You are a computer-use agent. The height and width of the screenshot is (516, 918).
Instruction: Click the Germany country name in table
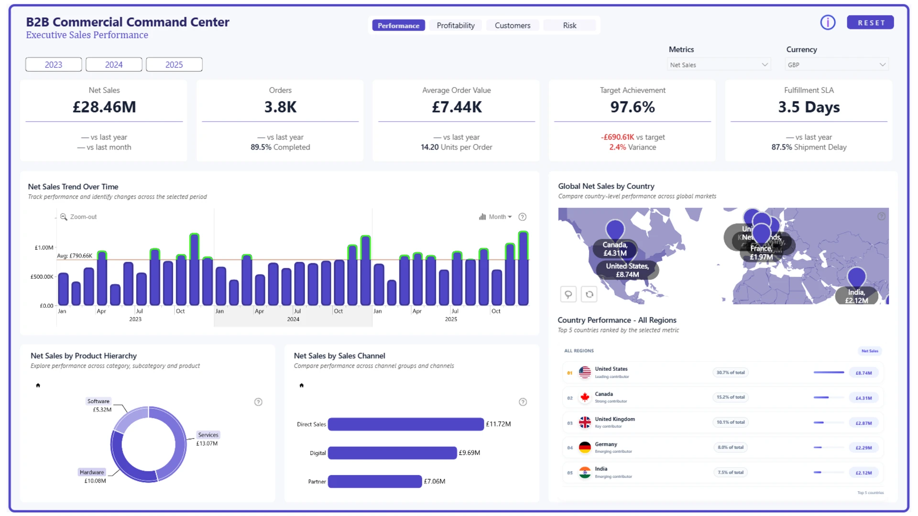point(606,444)
